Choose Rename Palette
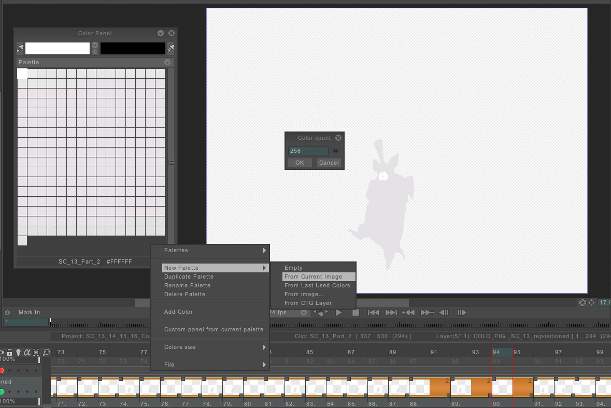 188,285
